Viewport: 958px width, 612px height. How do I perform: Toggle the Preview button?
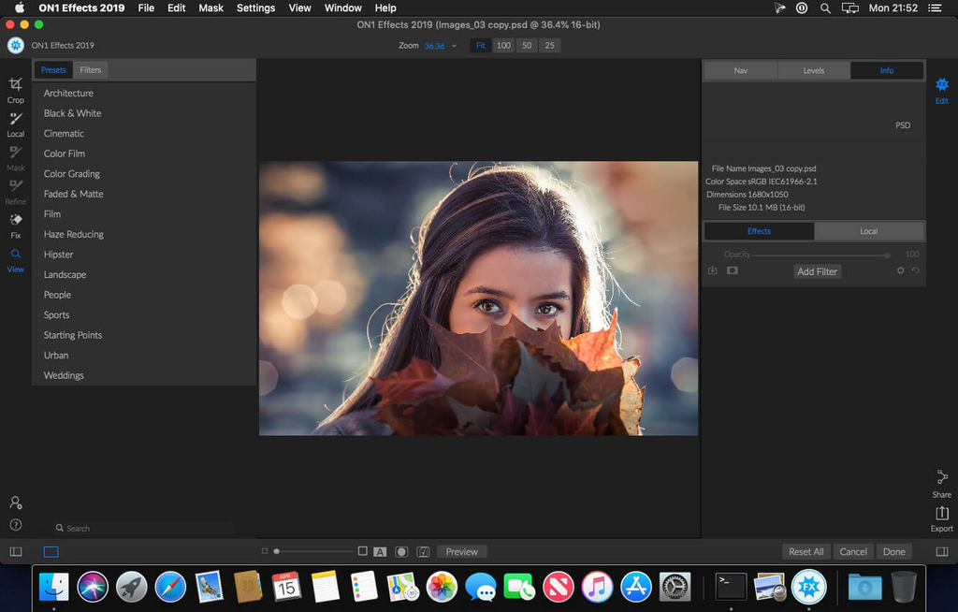[x=461, y=552]
